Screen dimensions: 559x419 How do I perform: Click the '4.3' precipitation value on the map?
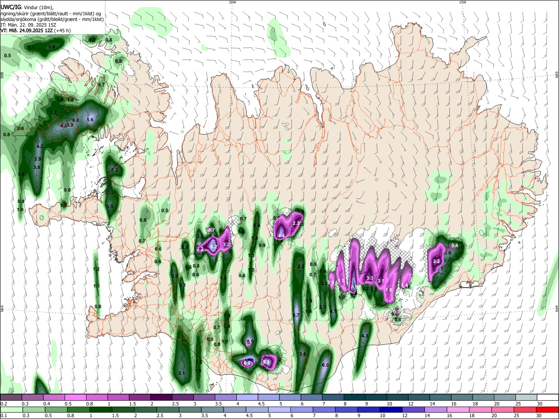pos(366,336)
